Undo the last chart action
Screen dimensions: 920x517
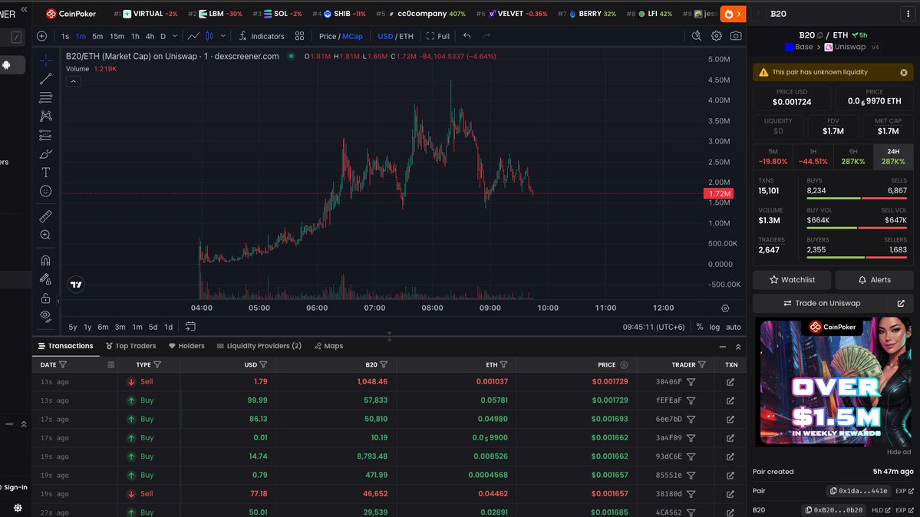point(467,36)
